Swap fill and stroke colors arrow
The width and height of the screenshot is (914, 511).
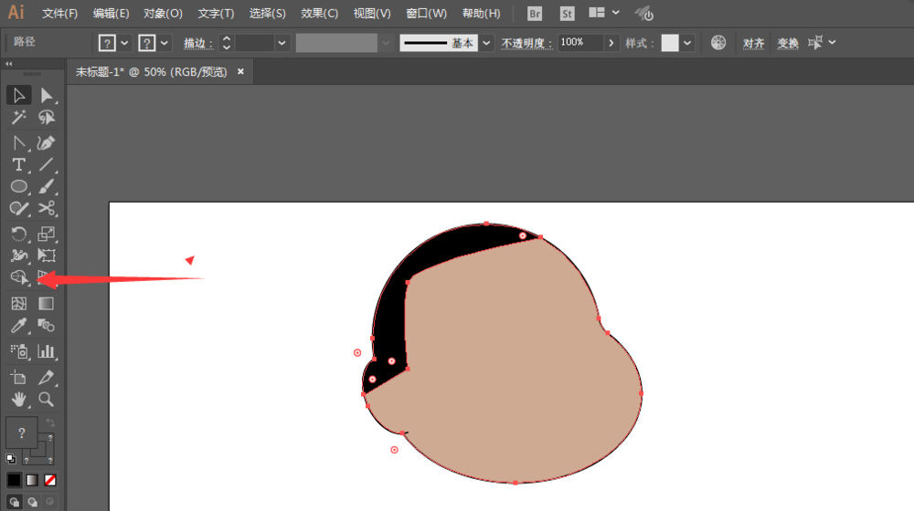point(50,422)
